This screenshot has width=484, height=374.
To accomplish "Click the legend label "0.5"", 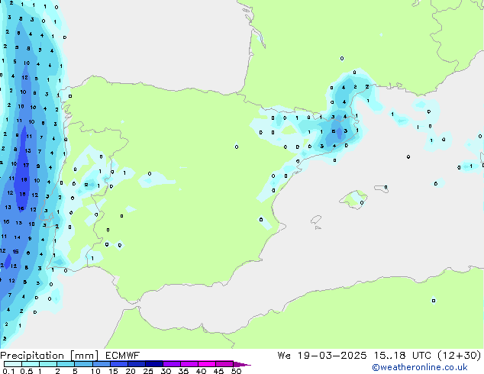I will coord(26,371).
